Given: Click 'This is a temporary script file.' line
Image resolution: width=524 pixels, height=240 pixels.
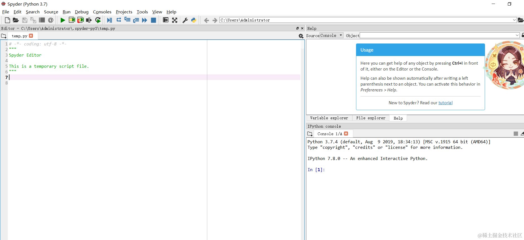Looking at the screenshot, I should tap(49, 66).
